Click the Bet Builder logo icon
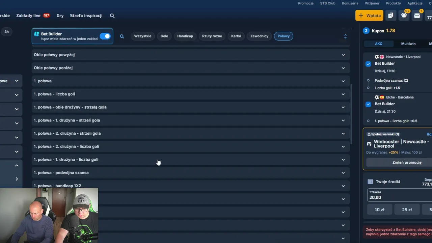The width and height of the screenshot is (432, 243). [37, 34]
